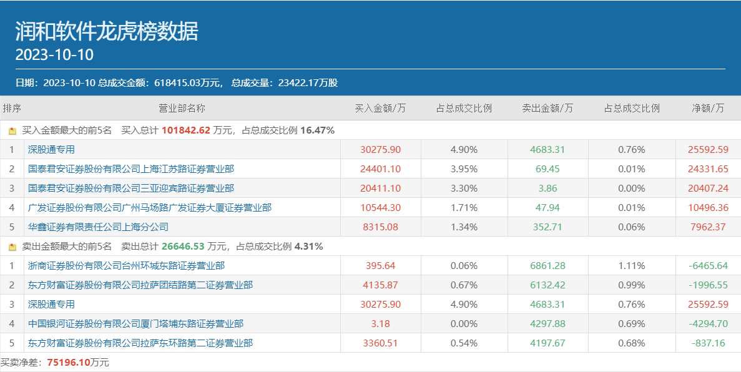The image size is (741, 372).
Task: Click the 净额/万 column header
Action: pos(708,108)
